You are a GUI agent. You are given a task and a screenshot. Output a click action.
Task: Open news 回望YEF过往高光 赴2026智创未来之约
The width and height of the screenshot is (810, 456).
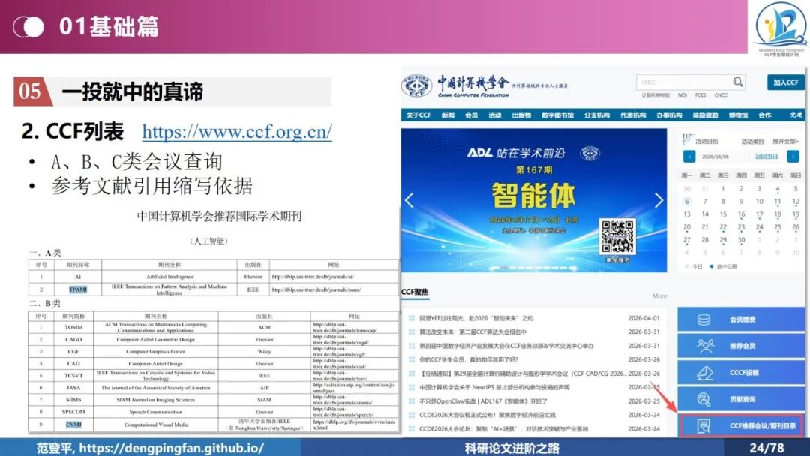(475, 318)
